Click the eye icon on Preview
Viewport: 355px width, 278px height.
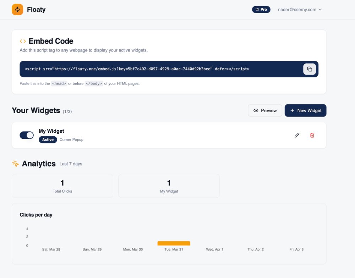point(256,110)
